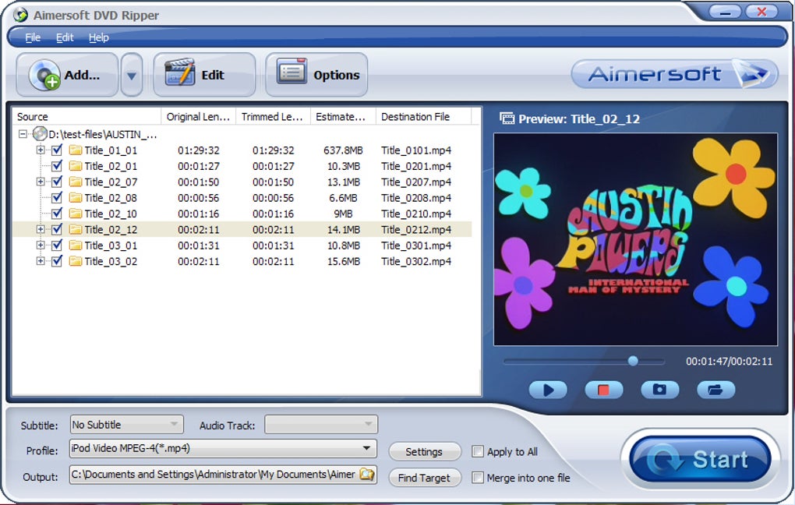Image resolution: width=795 pixels, height=505 pixels.
Task: Open the snapshot folder icon
Action: (x=715, y=390)
